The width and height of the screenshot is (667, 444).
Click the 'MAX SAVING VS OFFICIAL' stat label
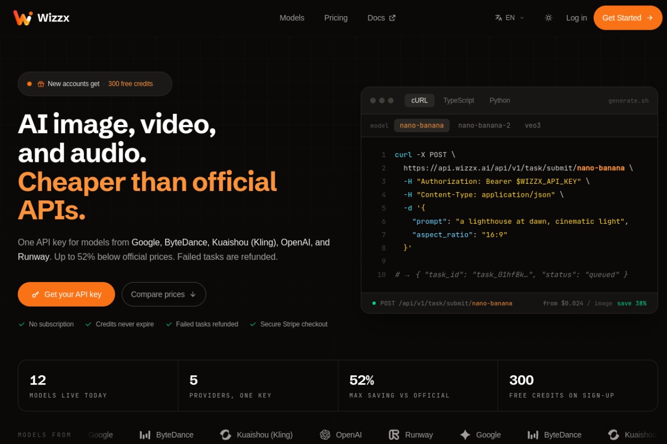click(x=399, y=396)
